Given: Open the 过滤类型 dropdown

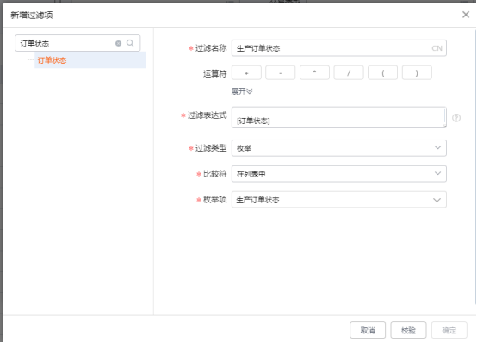Looking at the screenshot, I should pyautogui.click(x=339, y=148).
